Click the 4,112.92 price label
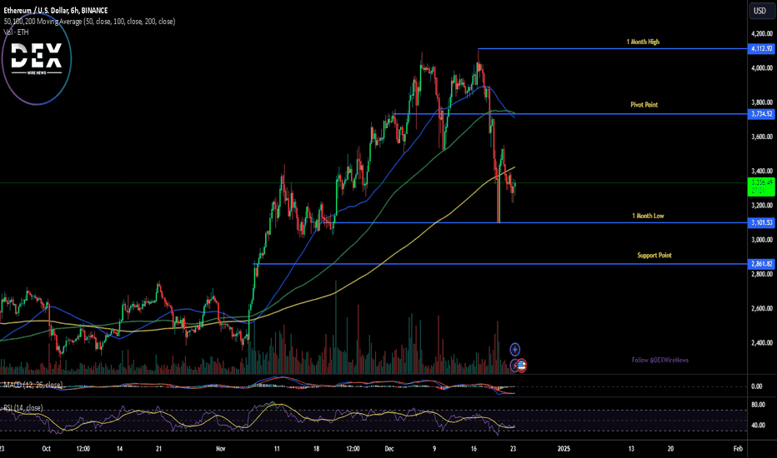 coord(761,48)
